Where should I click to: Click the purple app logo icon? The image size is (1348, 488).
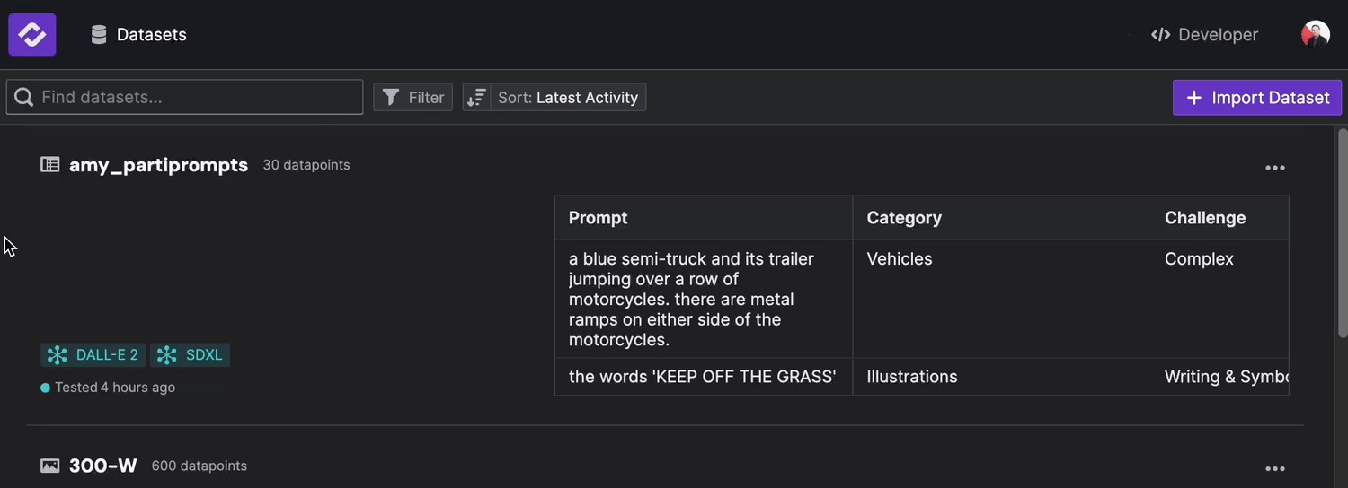click(32, 35)
